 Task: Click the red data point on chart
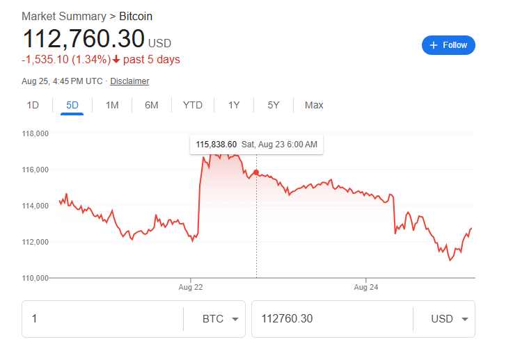pyautogui.click(x=256, y=172)
